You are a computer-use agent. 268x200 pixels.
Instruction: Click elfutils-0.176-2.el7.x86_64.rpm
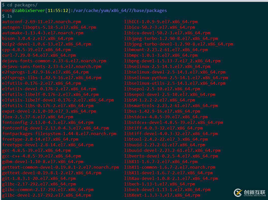(42, 83)
